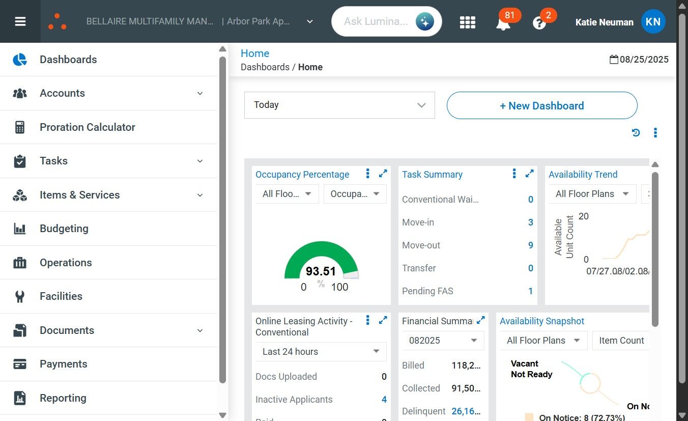View notifications bell with 81 alerts
The image size is (688, 421).
click(503, 22)
